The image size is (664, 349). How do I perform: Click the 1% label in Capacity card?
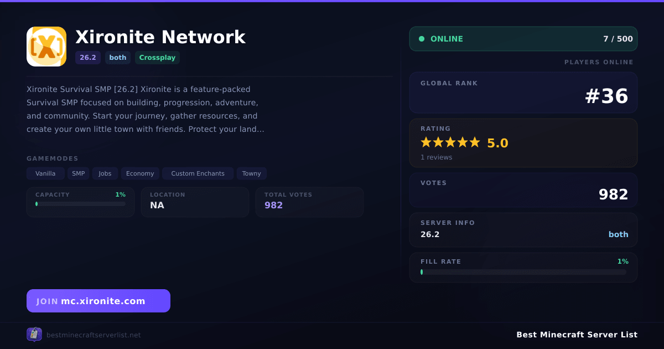[x=120, y=194]
